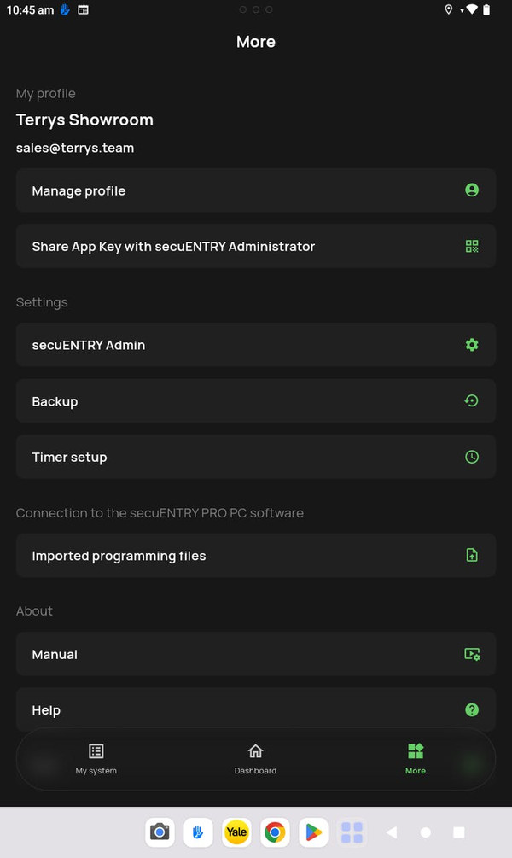Tap the blue hand status bar icon
512x858 pixels.
coord(65,10)
